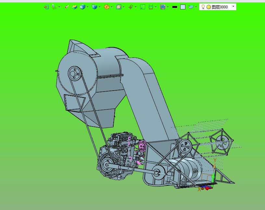Select the eraser tool icon
The image size is (265, 210).
pos(67,7)
